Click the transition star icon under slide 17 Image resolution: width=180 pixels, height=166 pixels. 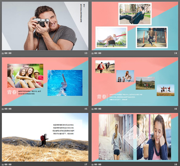click(3, 164)
